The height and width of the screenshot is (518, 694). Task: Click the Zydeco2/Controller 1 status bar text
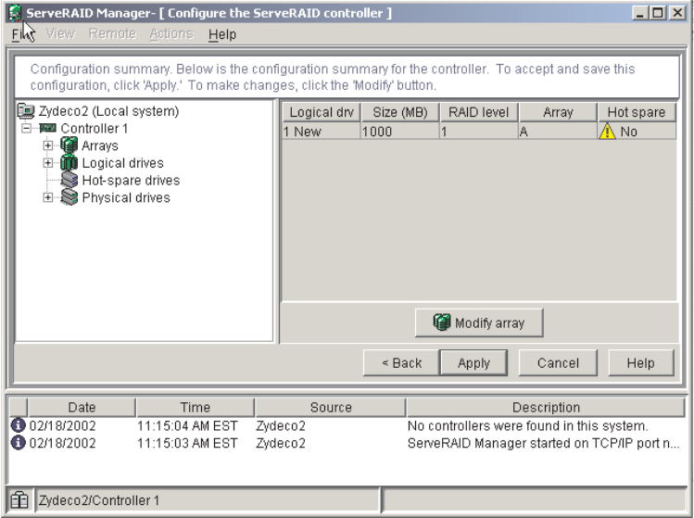(x=99, y=500)
